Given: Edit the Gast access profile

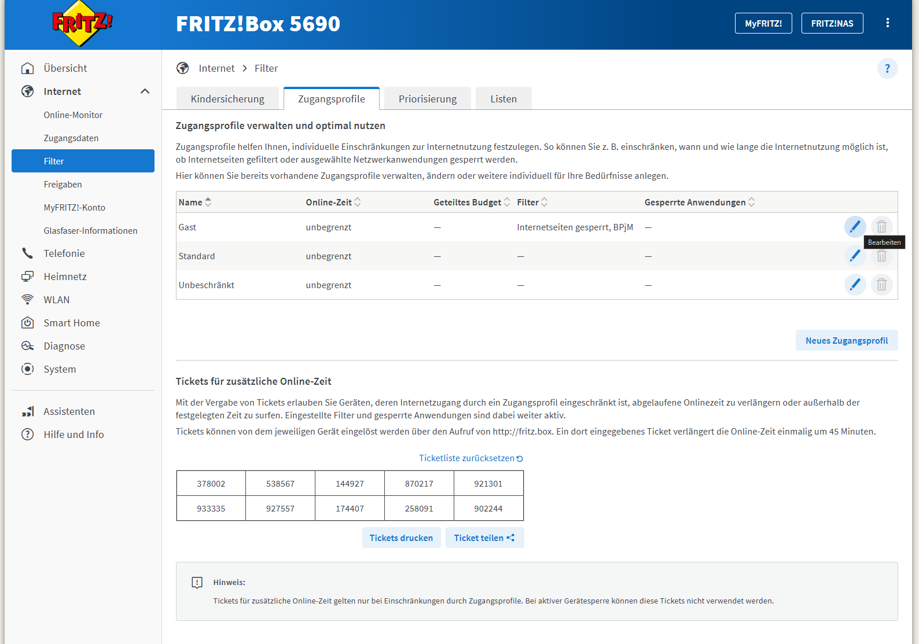Looking at the screenshot, I should point(855,227).
